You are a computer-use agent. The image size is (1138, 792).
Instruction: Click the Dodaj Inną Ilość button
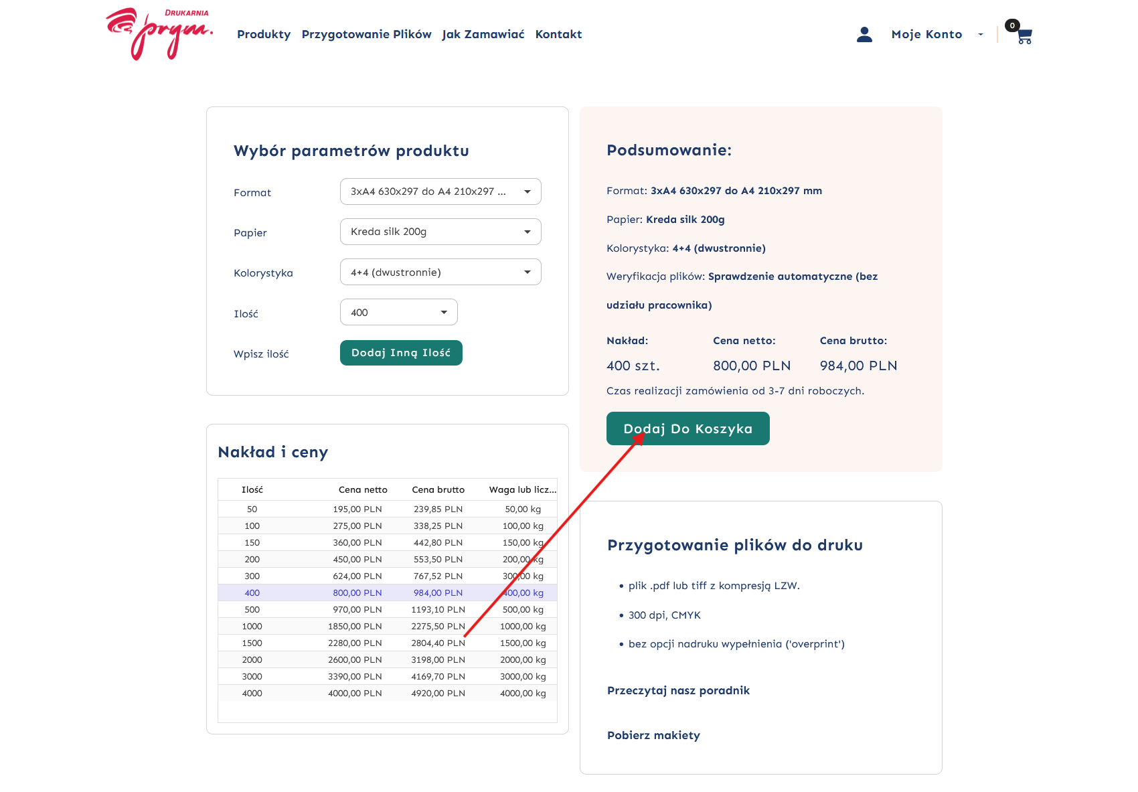coord(401,353)
